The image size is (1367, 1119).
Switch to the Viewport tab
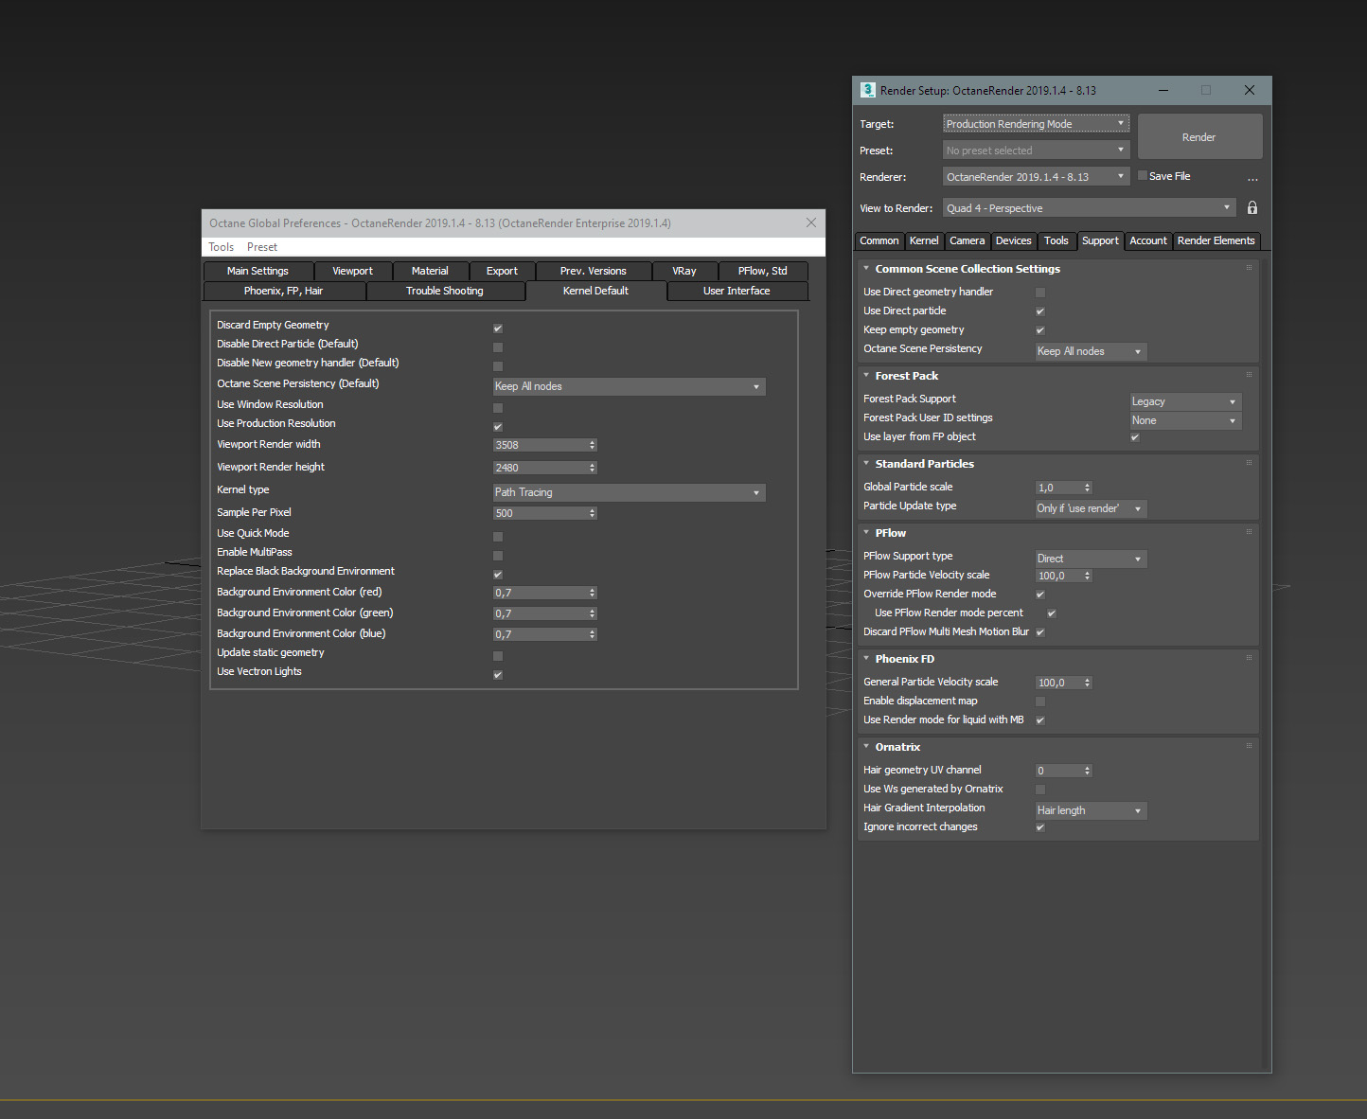(x=352, y=271)
